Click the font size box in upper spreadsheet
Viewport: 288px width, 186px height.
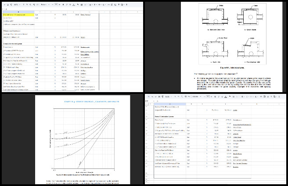point(56,4)
